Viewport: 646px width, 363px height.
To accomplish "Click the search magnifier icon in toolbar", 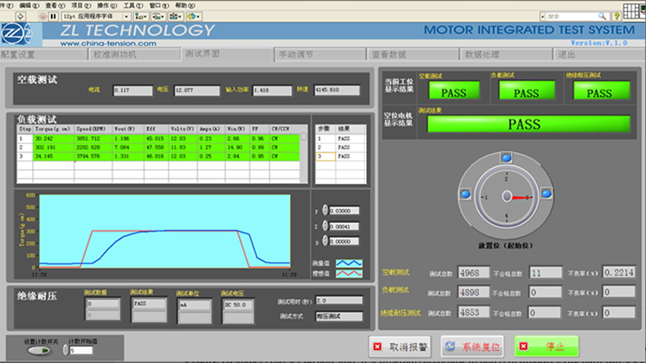I will [x=603, y=16].
